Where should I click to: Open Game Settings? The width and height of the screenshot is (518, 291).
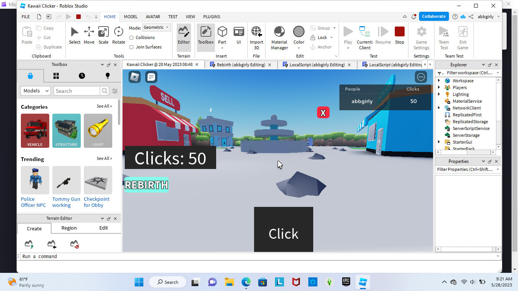421,37
